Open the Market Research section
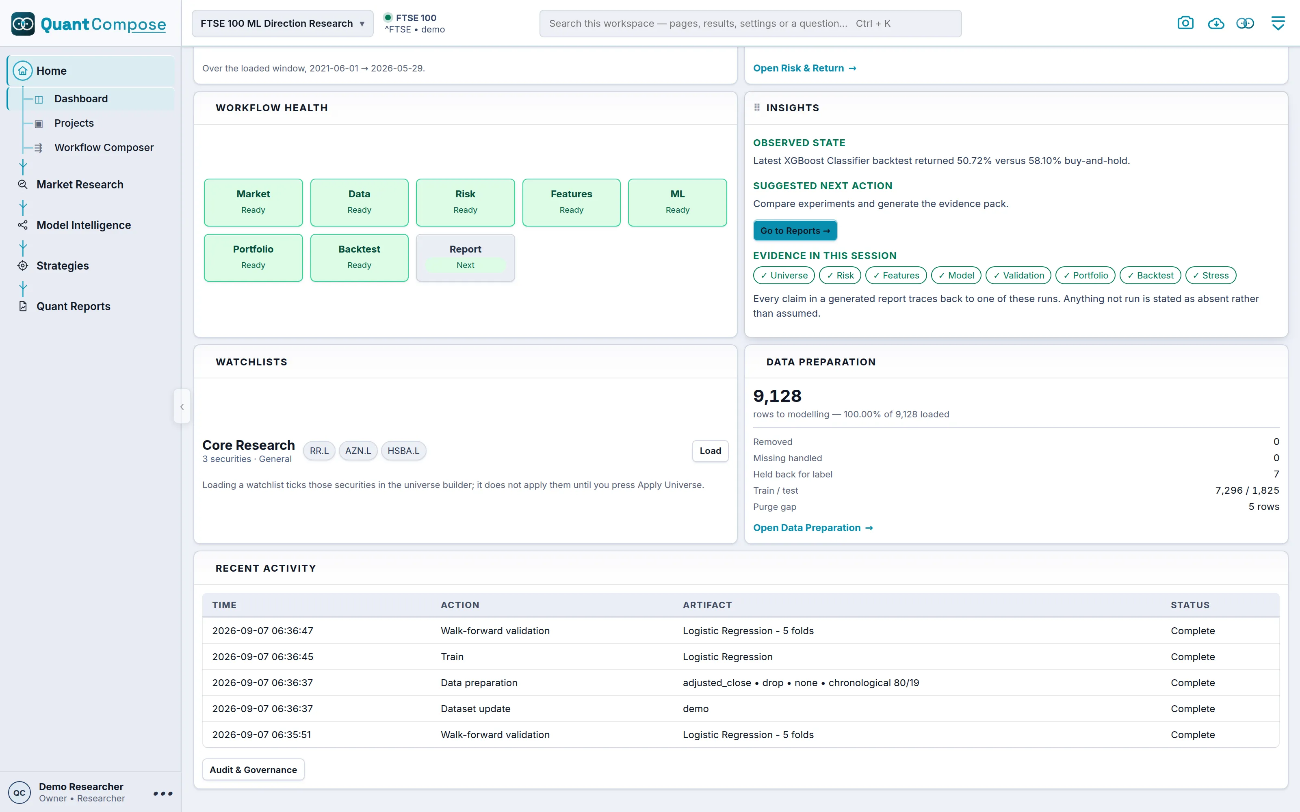Screen dimensions: 1300x812 [x=80, y=185]
